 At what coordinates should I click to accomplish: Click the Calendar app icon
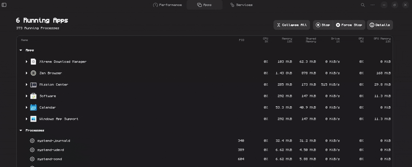33,108
